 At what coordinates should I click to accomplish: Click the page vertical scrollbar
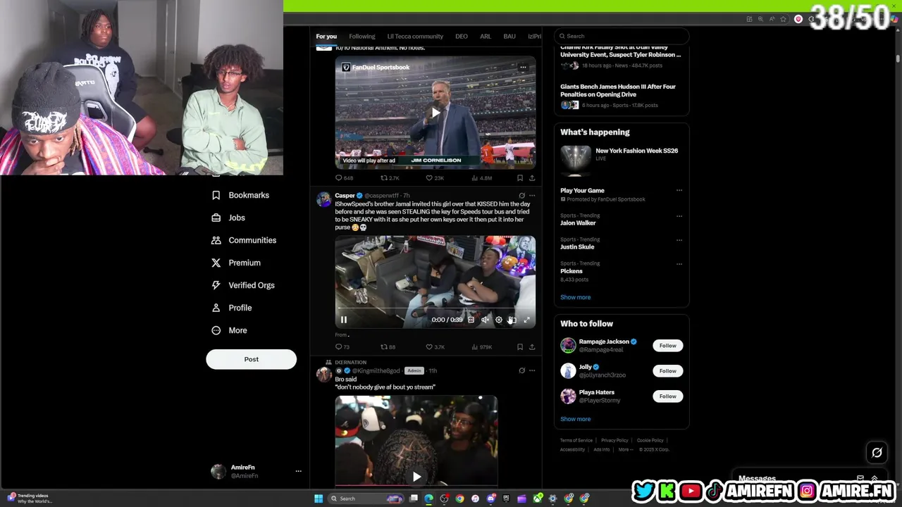click(898, 59)
